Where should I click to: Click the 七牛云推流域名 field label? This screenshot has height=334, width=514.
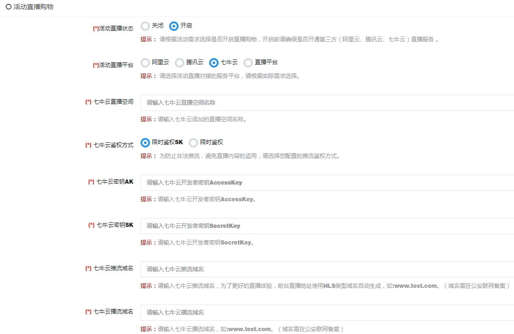pyautogui.click(x=110, y=268)
